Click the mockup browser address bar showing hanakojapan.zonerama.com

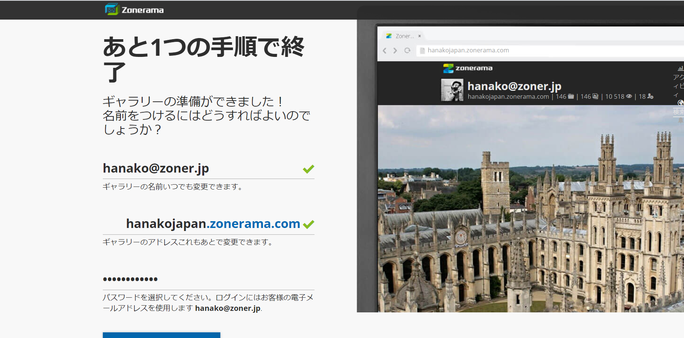point(550,50)
